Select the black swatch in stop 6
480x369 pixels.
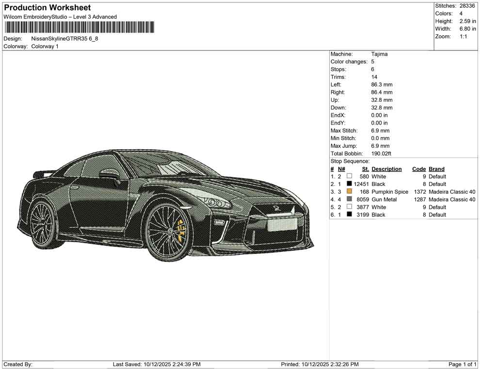[349, 215]
